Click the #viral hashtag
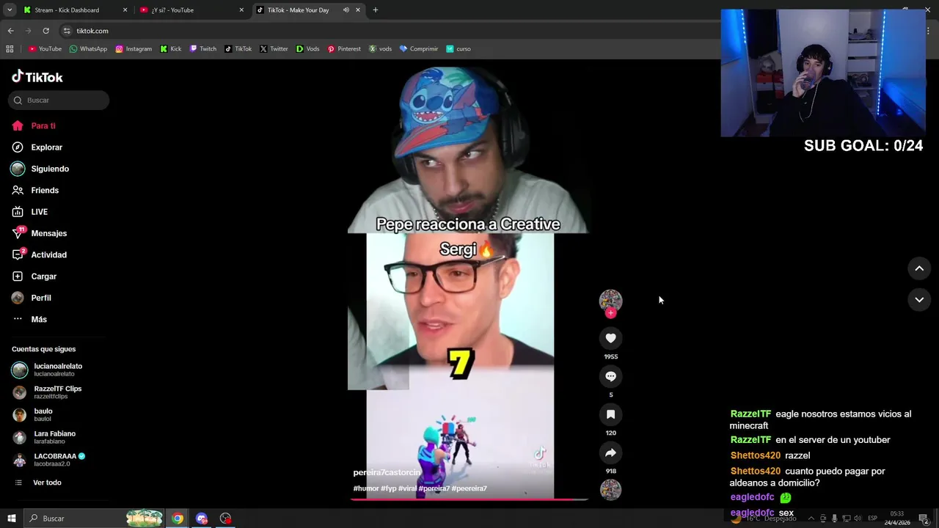939x528 pixels. 407,488
